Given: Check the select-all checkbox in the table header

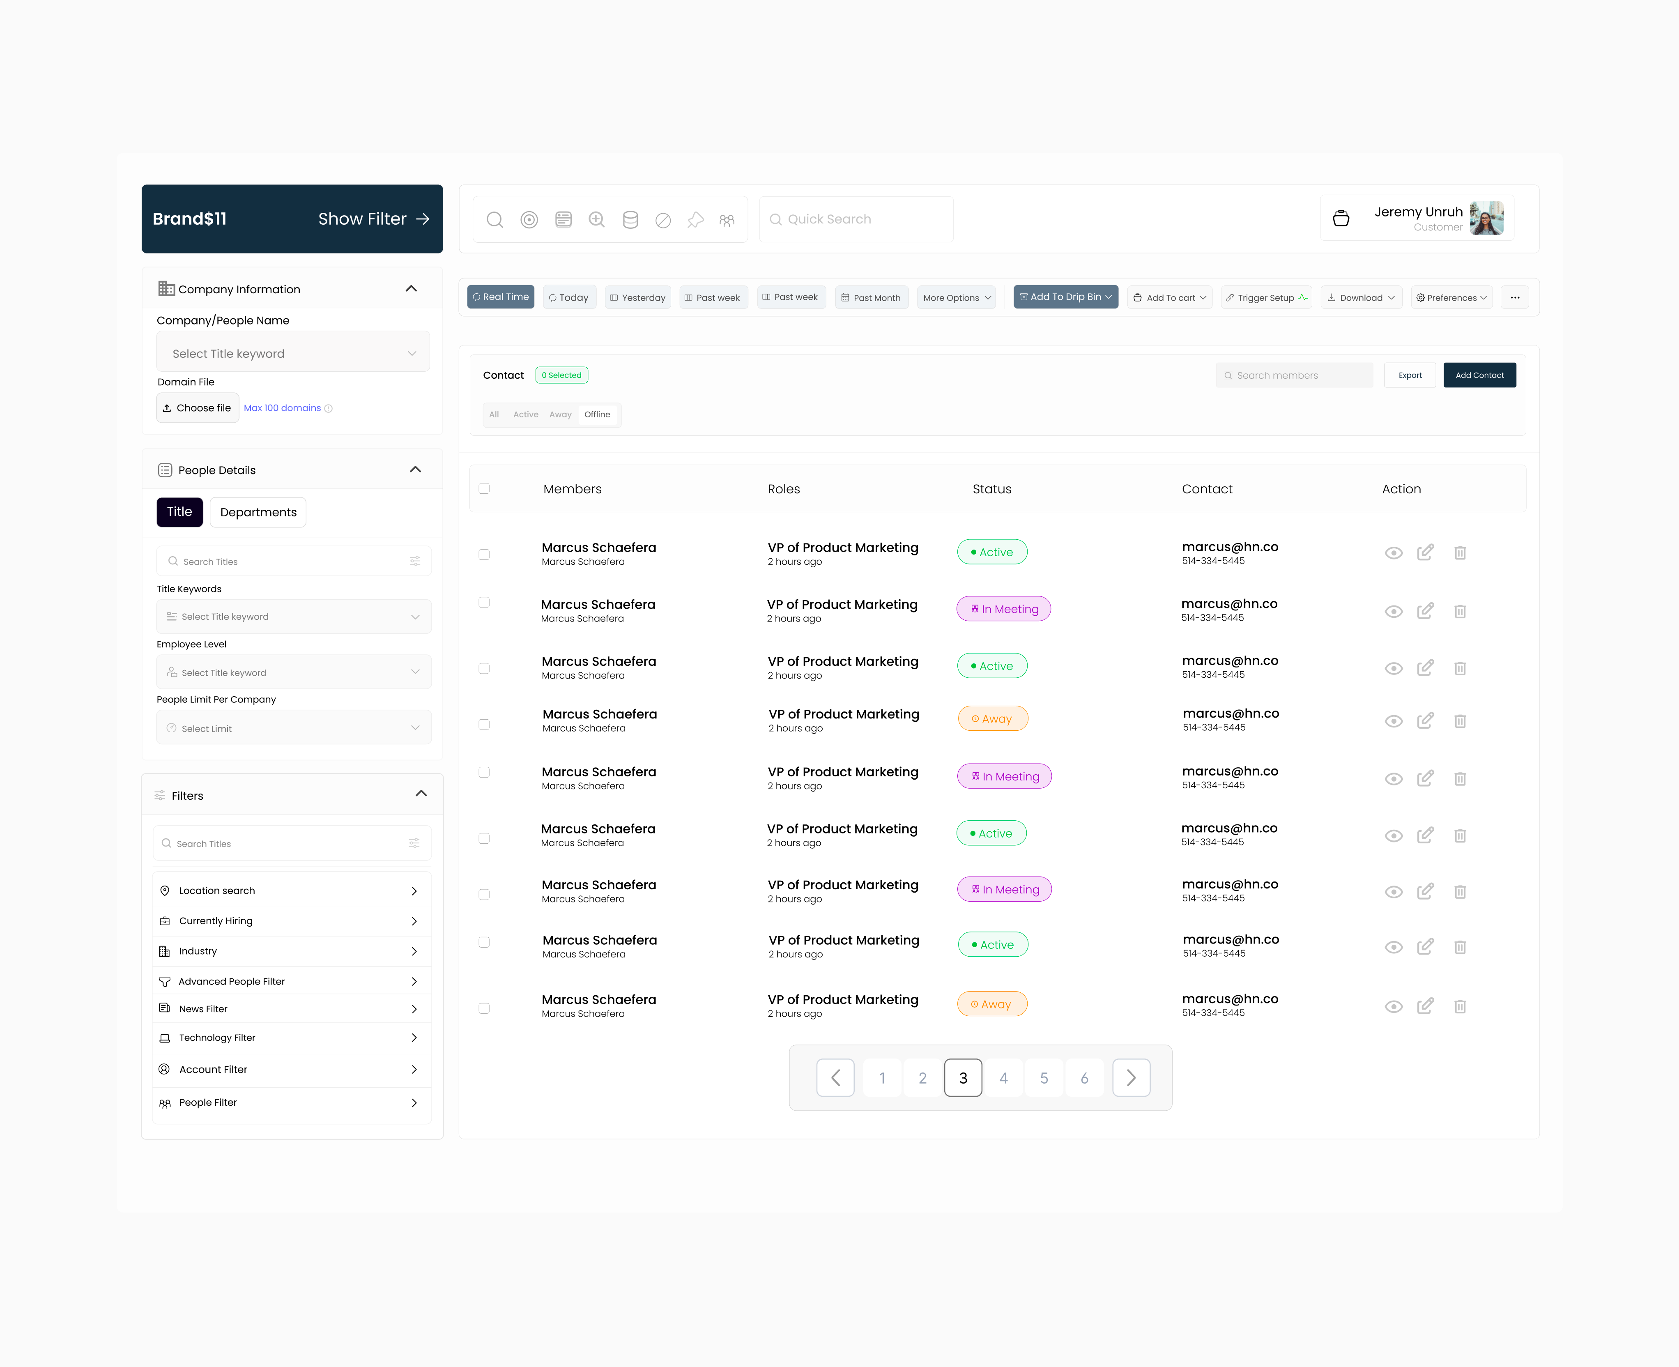Looking at the screenshot, I should point(484,488).
